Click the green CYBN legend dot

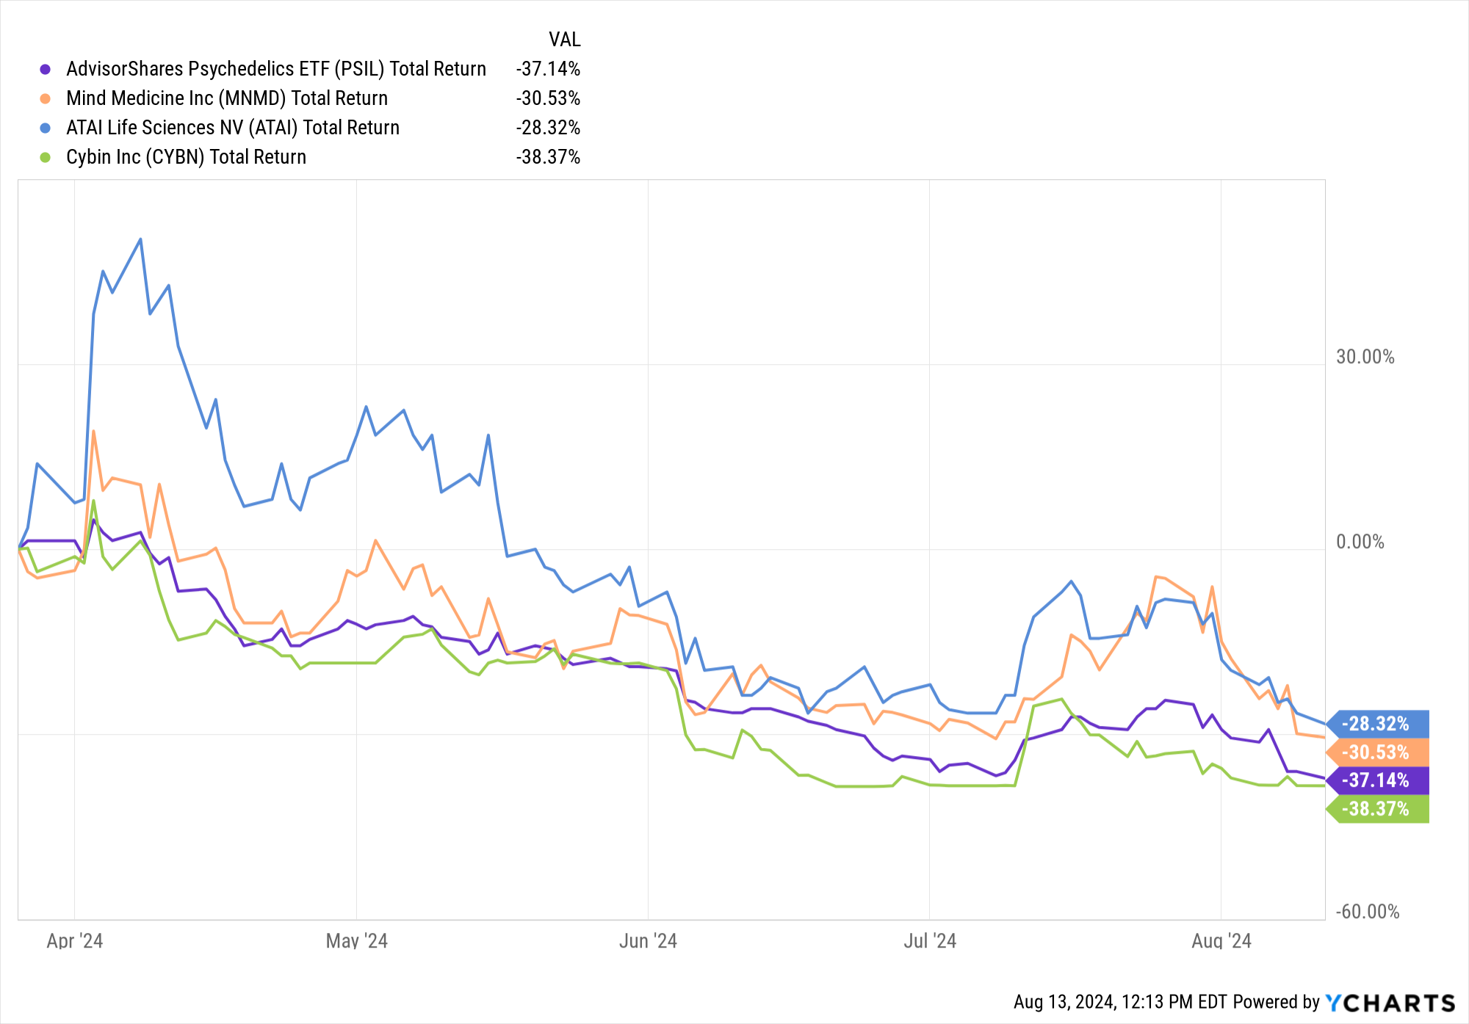click(46, 157)
